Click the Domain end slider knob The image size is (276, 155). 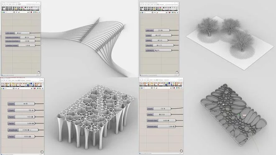pyautogui.click(x=174, y=126)
